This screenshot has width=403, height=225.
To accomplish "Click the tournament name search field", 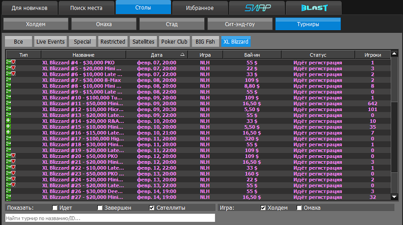I will (x=110, y=217).
